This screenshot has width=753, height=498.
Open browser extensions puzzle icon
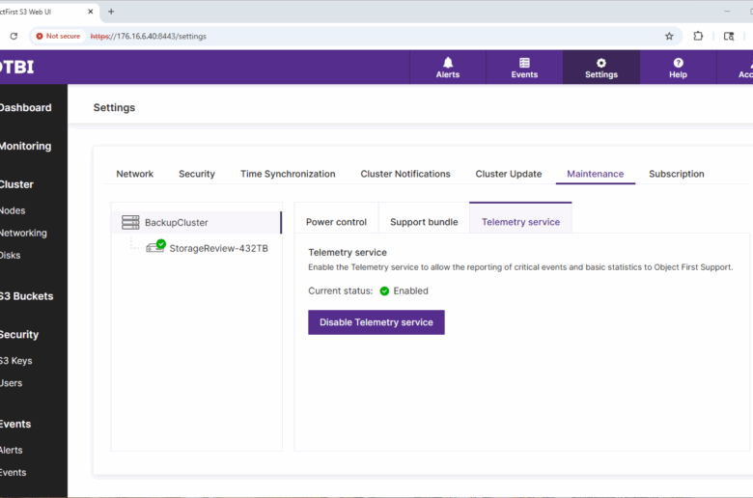click(698, 36)
